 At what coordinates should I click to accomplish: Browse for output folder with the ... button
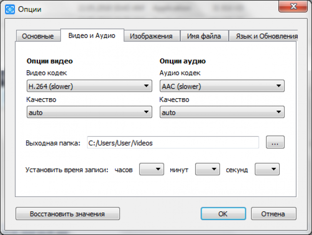[x=275, y=143]
